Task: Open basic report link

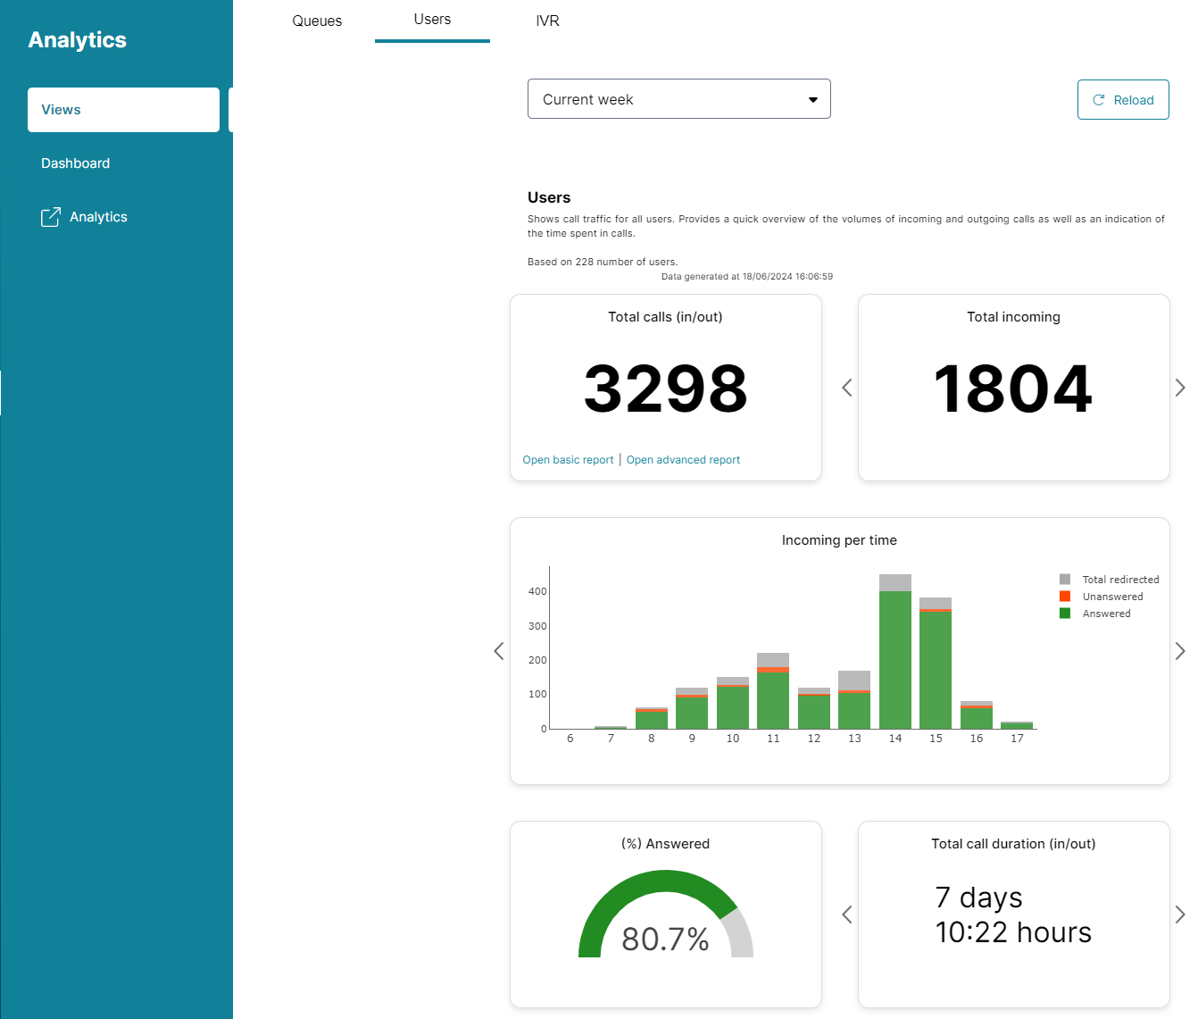Action: click(x=568, y=460)
